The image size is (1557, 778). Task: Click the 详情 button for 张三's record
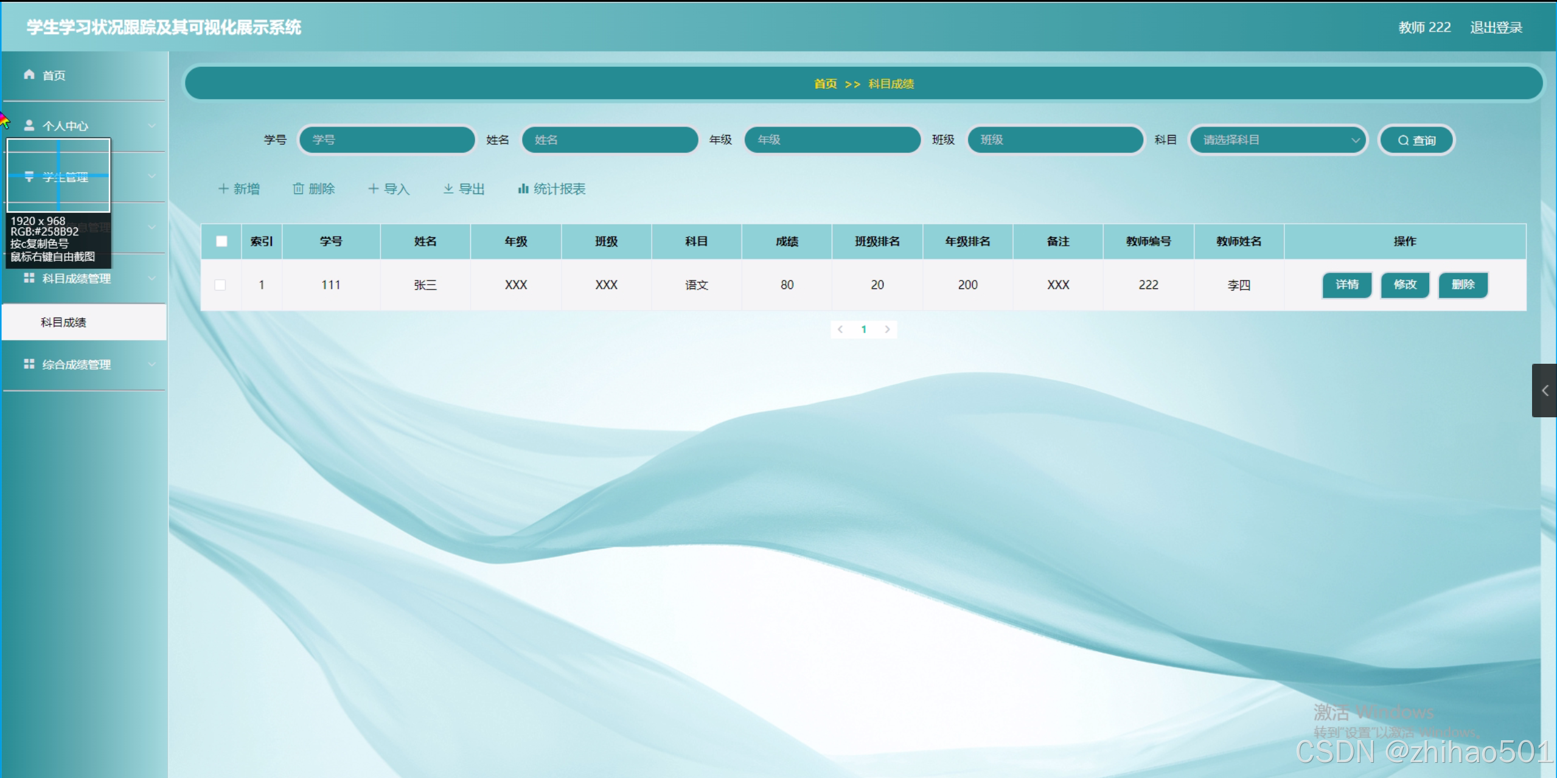coord(1346,285)
